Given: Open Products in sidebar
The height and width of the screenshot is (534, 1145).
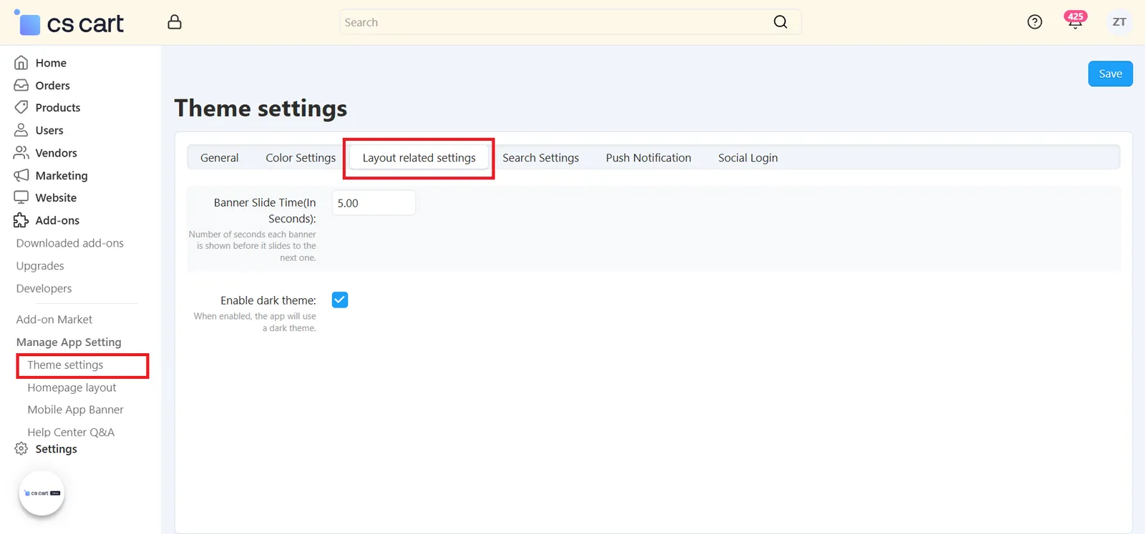Looking at the screenshot, I should [58, 108].
